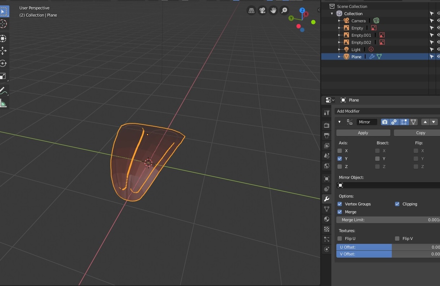Toggle the Clipping checkbox
Viewport: 440px width, 286px height.
tap(397, 204)
